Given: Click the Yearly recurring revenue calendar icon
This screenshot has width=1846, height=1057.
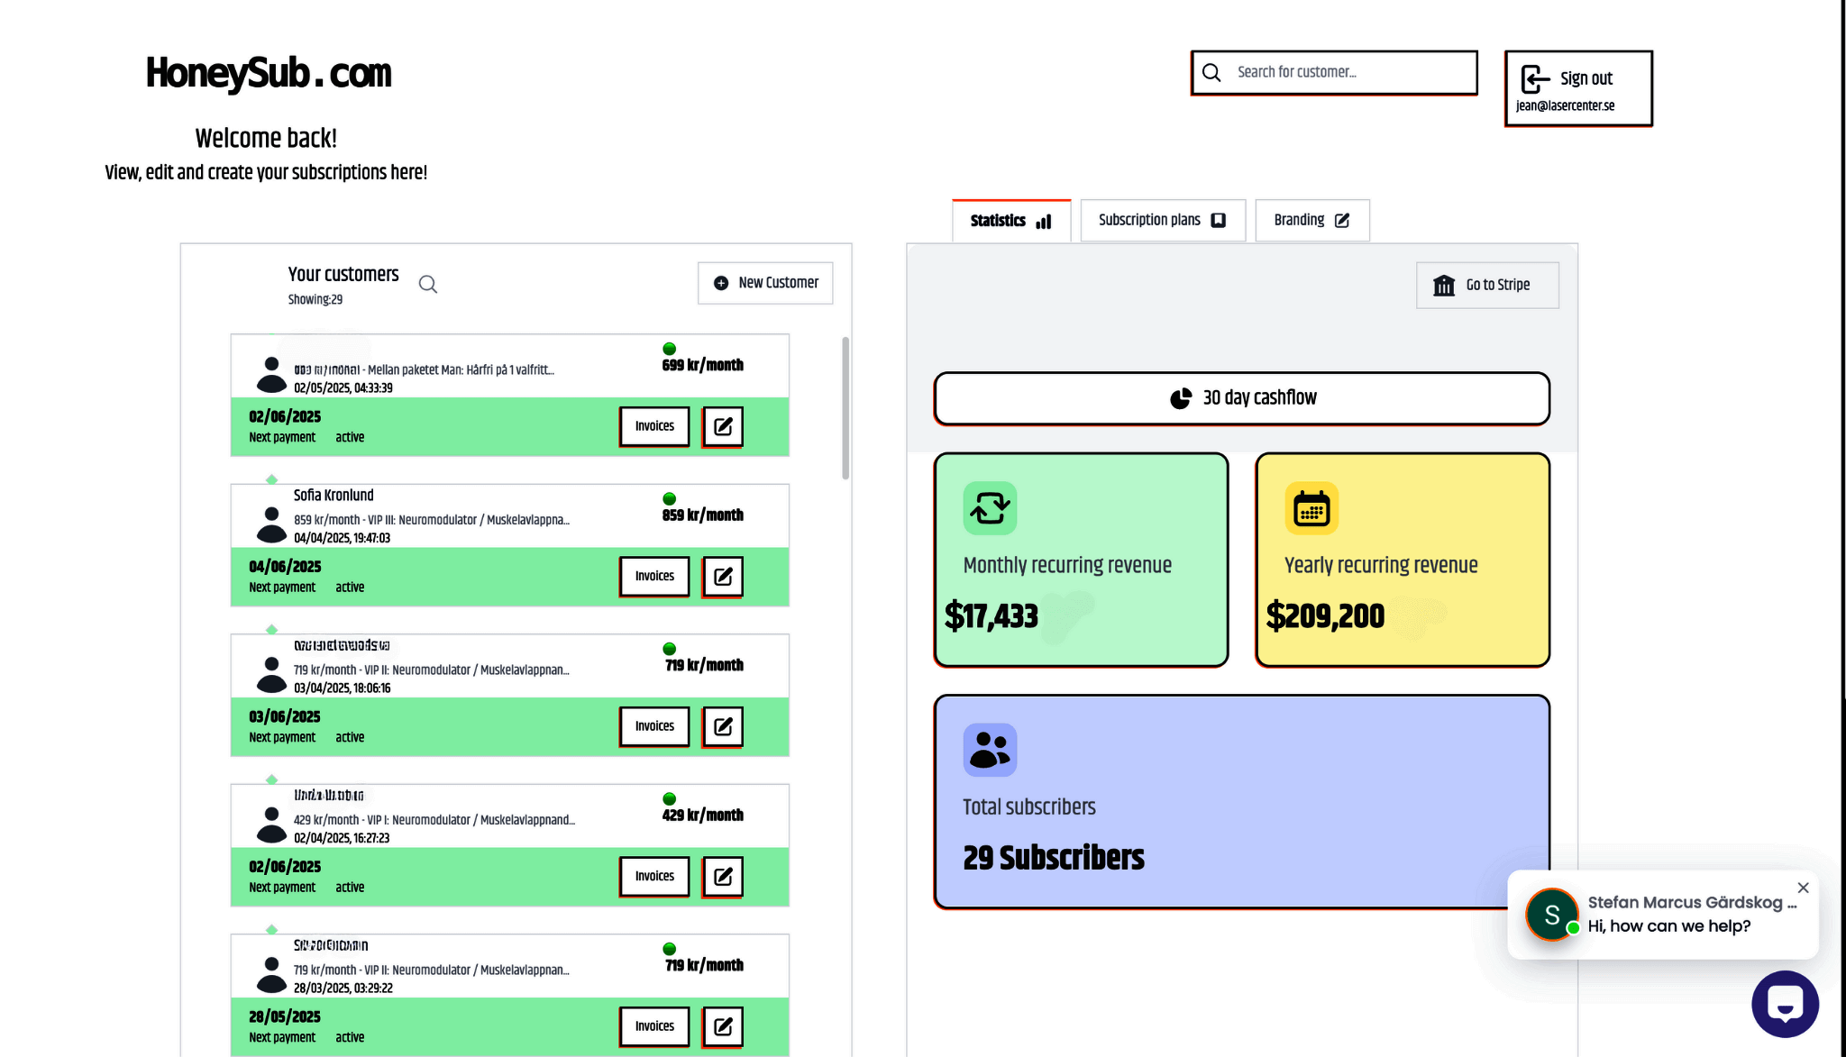Looking at the screenshot, I should click(x=1311, y=508).
